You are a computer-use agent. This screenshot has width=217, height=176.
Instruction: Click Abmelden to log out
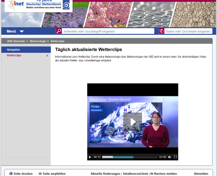coord(201,174)
